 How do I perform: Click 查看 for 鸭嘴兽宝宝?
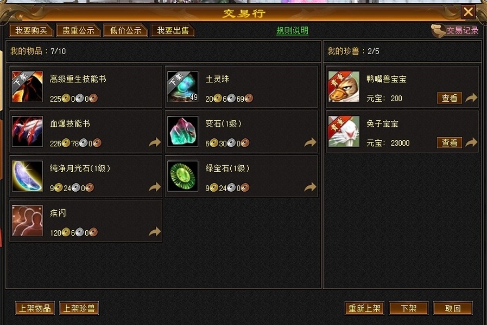[x=450, y=98]
